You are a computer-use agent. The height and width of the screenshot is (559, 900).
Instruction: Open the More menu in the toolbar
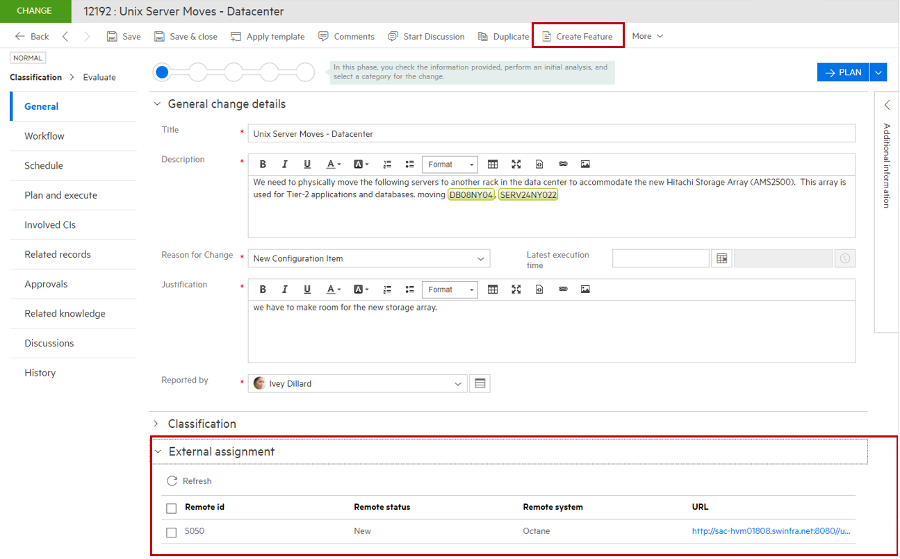click(647, 35)
